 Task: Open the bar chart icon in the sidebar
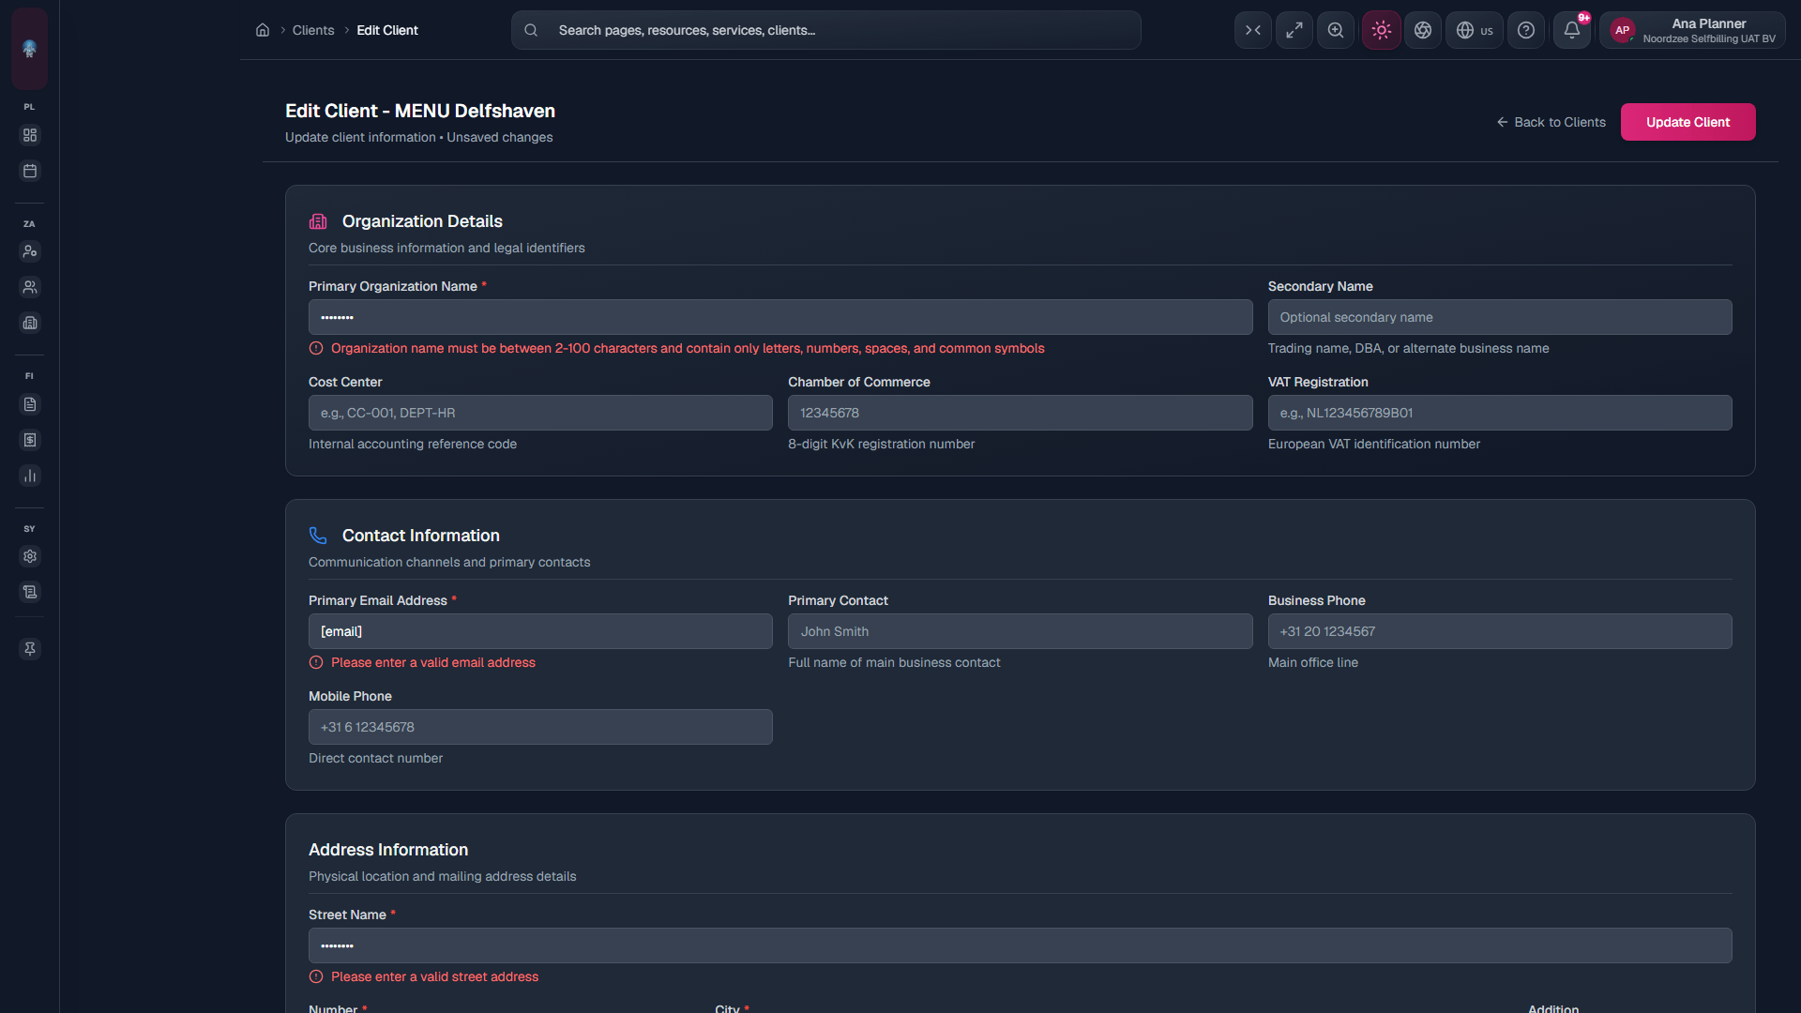pos(30,476)
